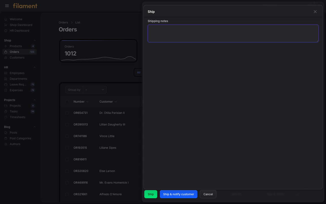Open Products in the sidebar
Viewport: 326px width, 204px height.
coord(20,46)
